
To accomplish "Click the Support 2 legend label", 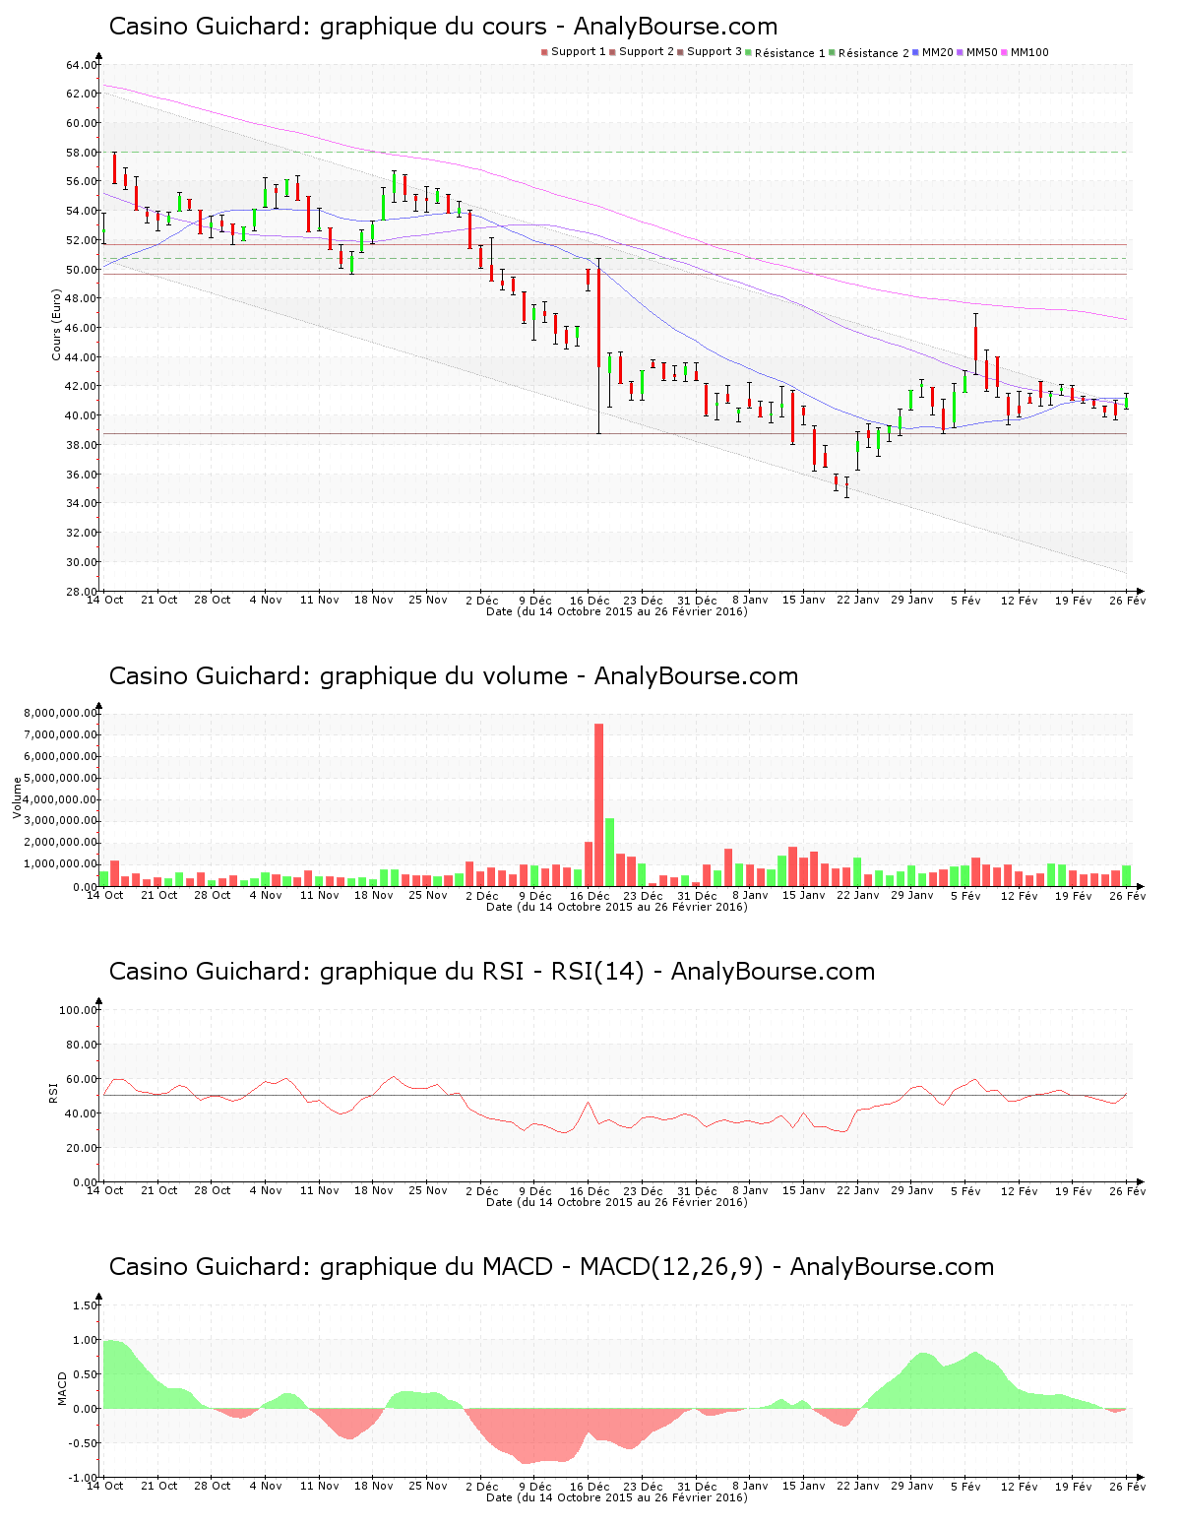I will pyautogui.click(x=646, y=52).
